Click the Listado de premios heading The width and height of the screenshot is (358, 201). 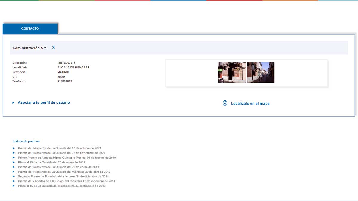coord(26,141)
